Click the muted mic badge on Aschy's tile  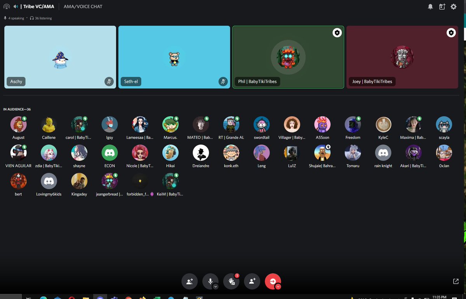[x=109, y=81]
